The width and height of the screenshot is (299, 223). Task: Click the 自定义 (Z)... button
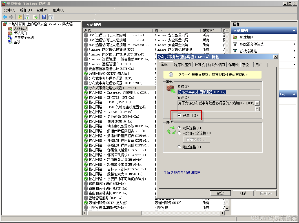pos(196,140)
